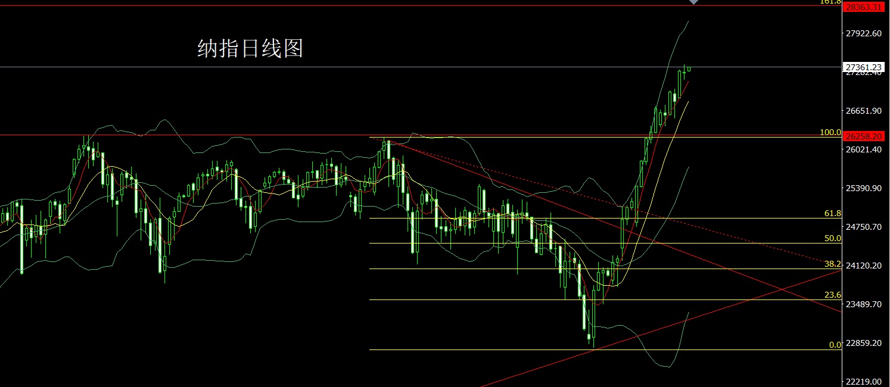Select the 61.8 Fibonacci level label

[833, 213]
